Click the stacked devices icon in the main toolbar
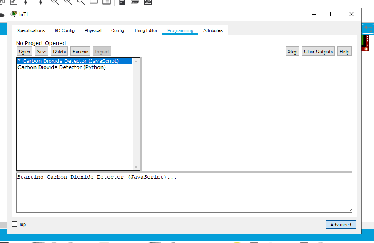This screenshot has width=374, height=243. pos(135,2)
